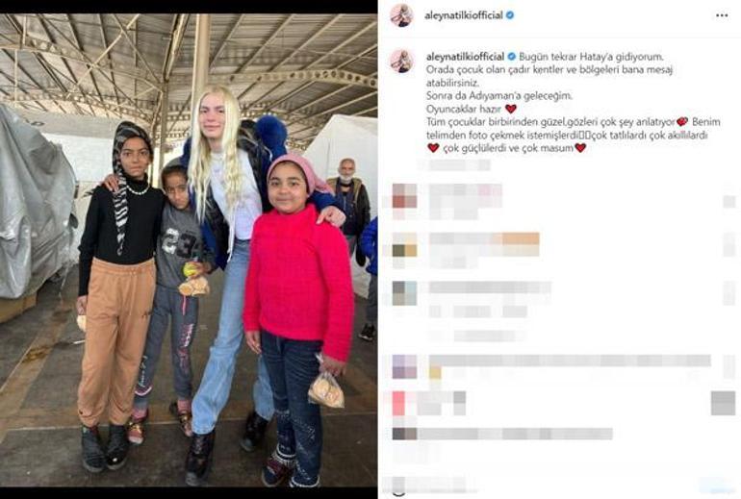The image size is (741, 499).
Task: Open the second commenter's brown and orange avatar
Action: [x=404, y=245]
